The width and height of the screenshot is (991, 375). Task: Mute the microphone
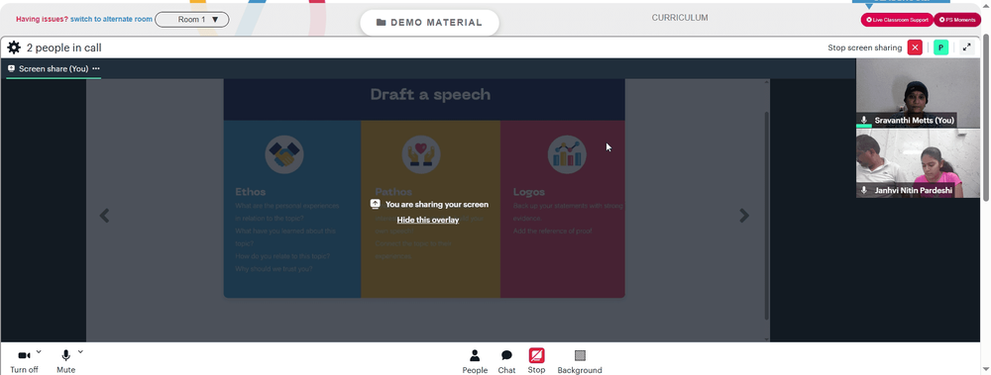(65, 361)
